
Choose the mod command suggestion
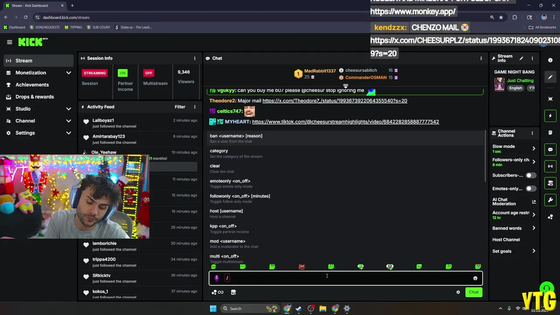pos(346,243)
